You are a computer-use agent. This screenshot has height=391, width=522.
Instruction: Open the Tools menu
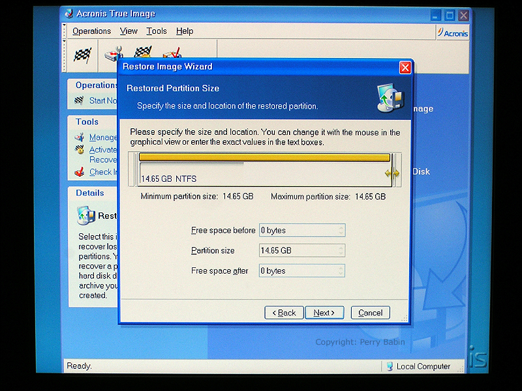tap(157, 31)
